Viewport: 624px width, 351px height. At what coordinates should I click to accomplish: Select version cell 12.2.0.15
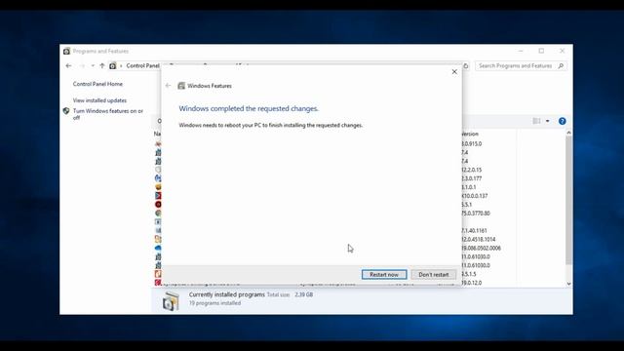pos(472,170)
